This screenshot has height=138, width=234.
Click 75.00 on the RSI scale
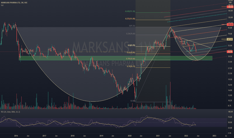[x=230, y=117]
